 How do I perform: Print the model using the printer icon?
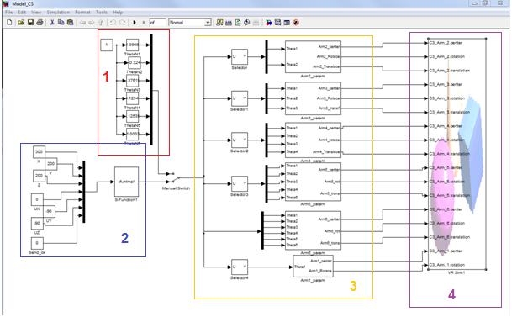point(40,22)
